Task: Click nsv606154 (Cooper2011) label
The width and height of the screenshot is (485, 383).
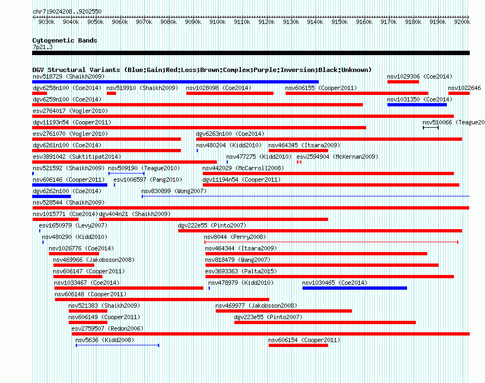Action: pos(304,340)
